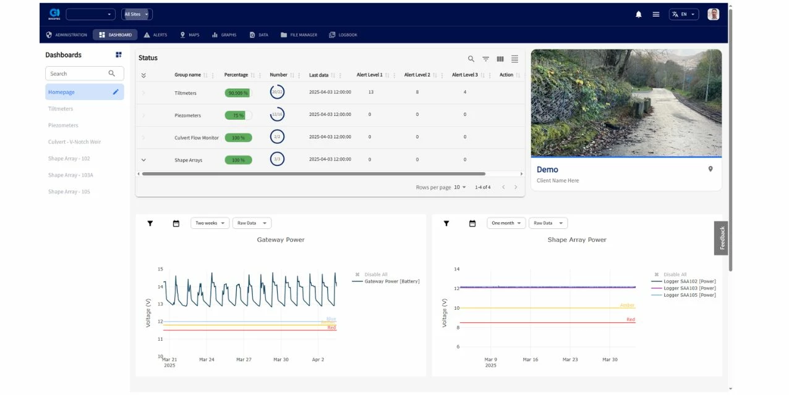Open the hamburger menu in header
Image resolution: width=789 pixels, height=395 pixels.
656,14
